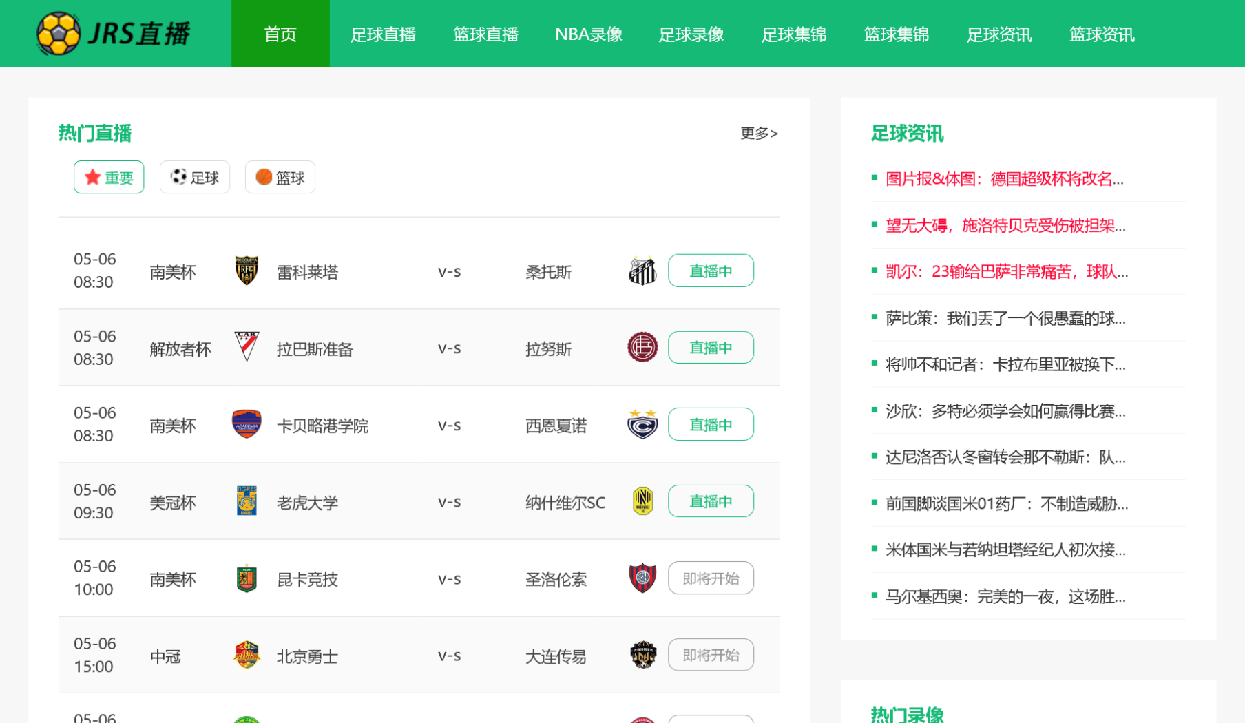Click team name 大连传易
1245x723 pixels.
click(x=556, y=656)
